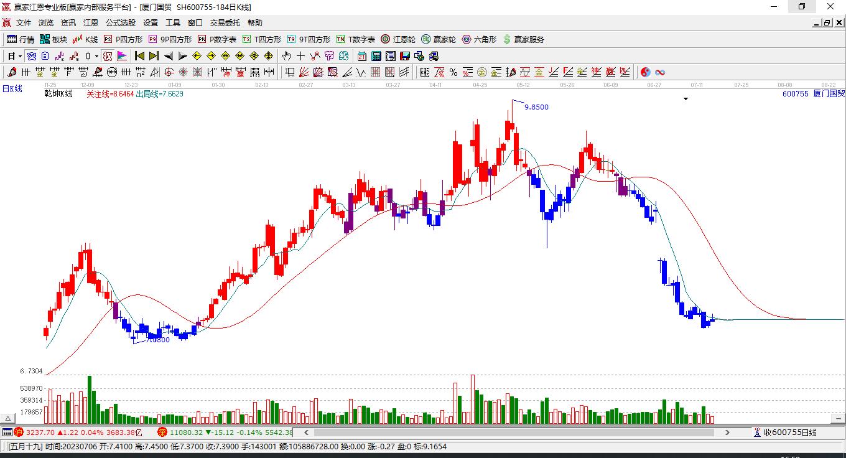Click the horizontal scrollbar right arrow

coord(728,432)
